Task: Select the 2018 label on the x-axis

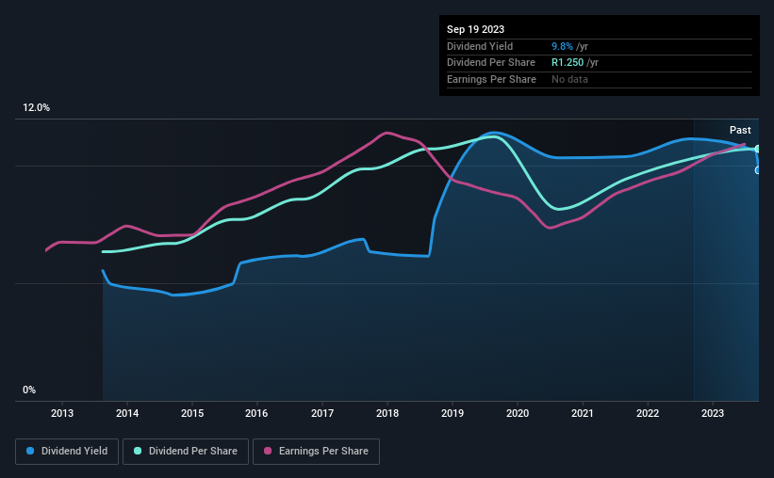Action: tap(387, 413)
